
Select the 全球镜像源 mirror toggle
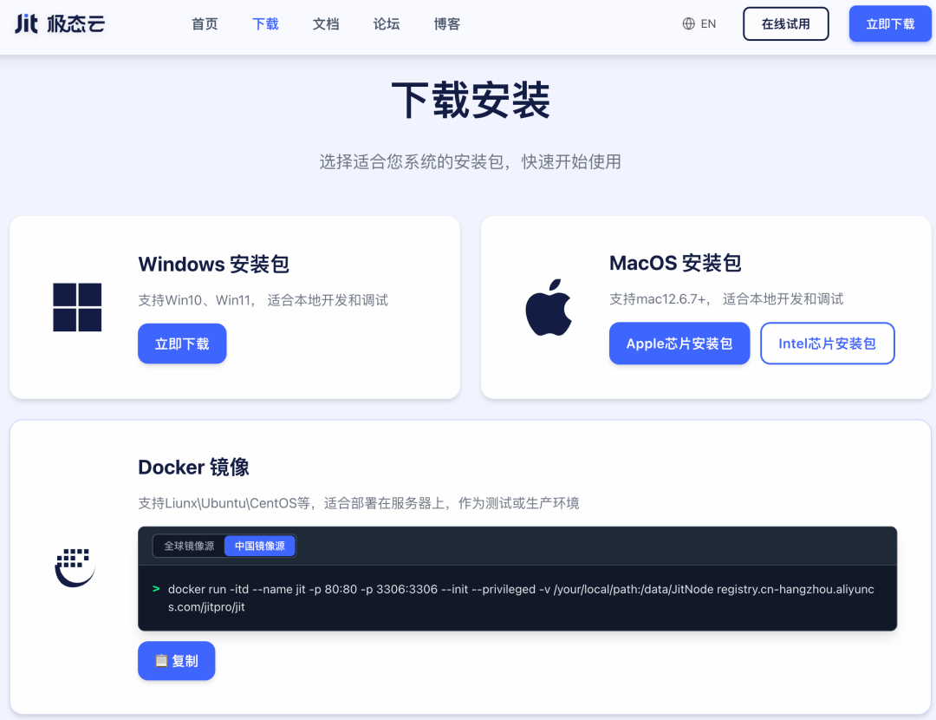189,546
